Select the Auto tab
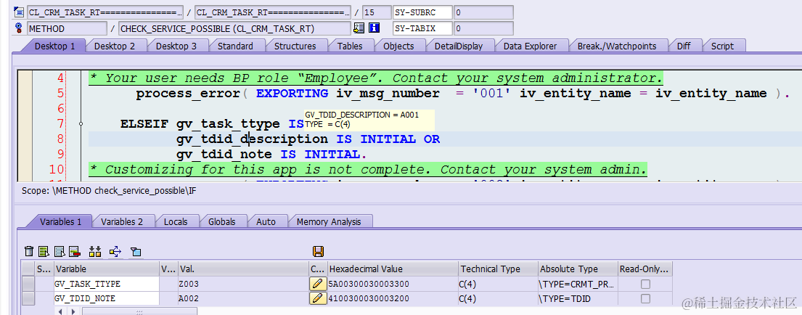Viewport: 802px width, 315px height. click(x=266, y=222)
